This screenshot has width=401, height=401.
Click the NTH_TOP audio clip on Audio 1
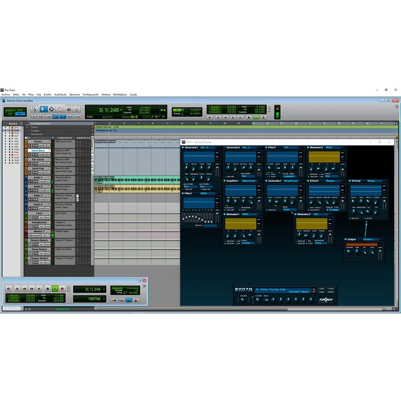pyautogui.click(x=137, y=179)
